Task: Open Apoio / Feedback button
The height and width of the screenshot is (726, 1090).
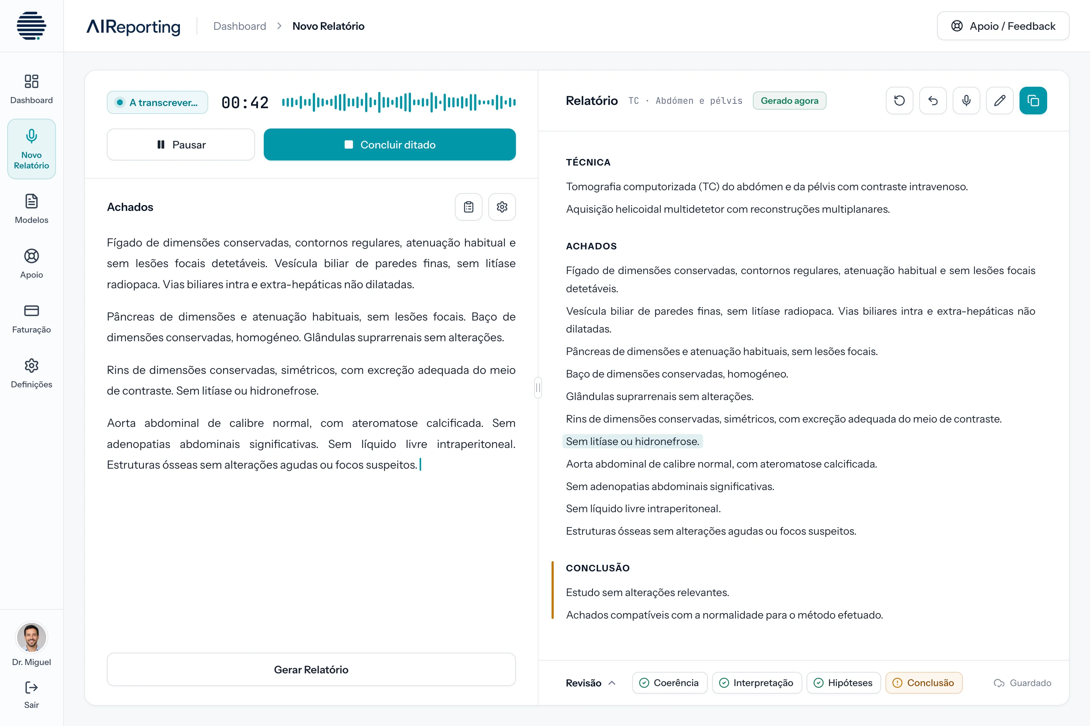Action: pos(1003,26)
